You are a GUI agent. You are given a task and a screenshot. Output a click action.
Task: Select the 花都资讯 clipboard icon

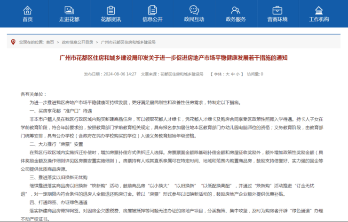[x=111, y=10]
